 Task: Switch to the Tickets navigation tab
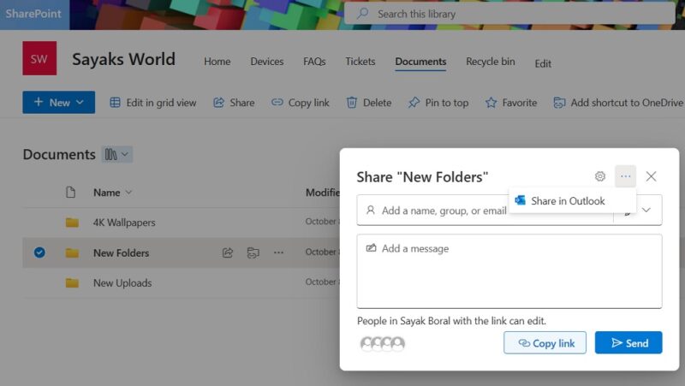click(x=360, y=62)
